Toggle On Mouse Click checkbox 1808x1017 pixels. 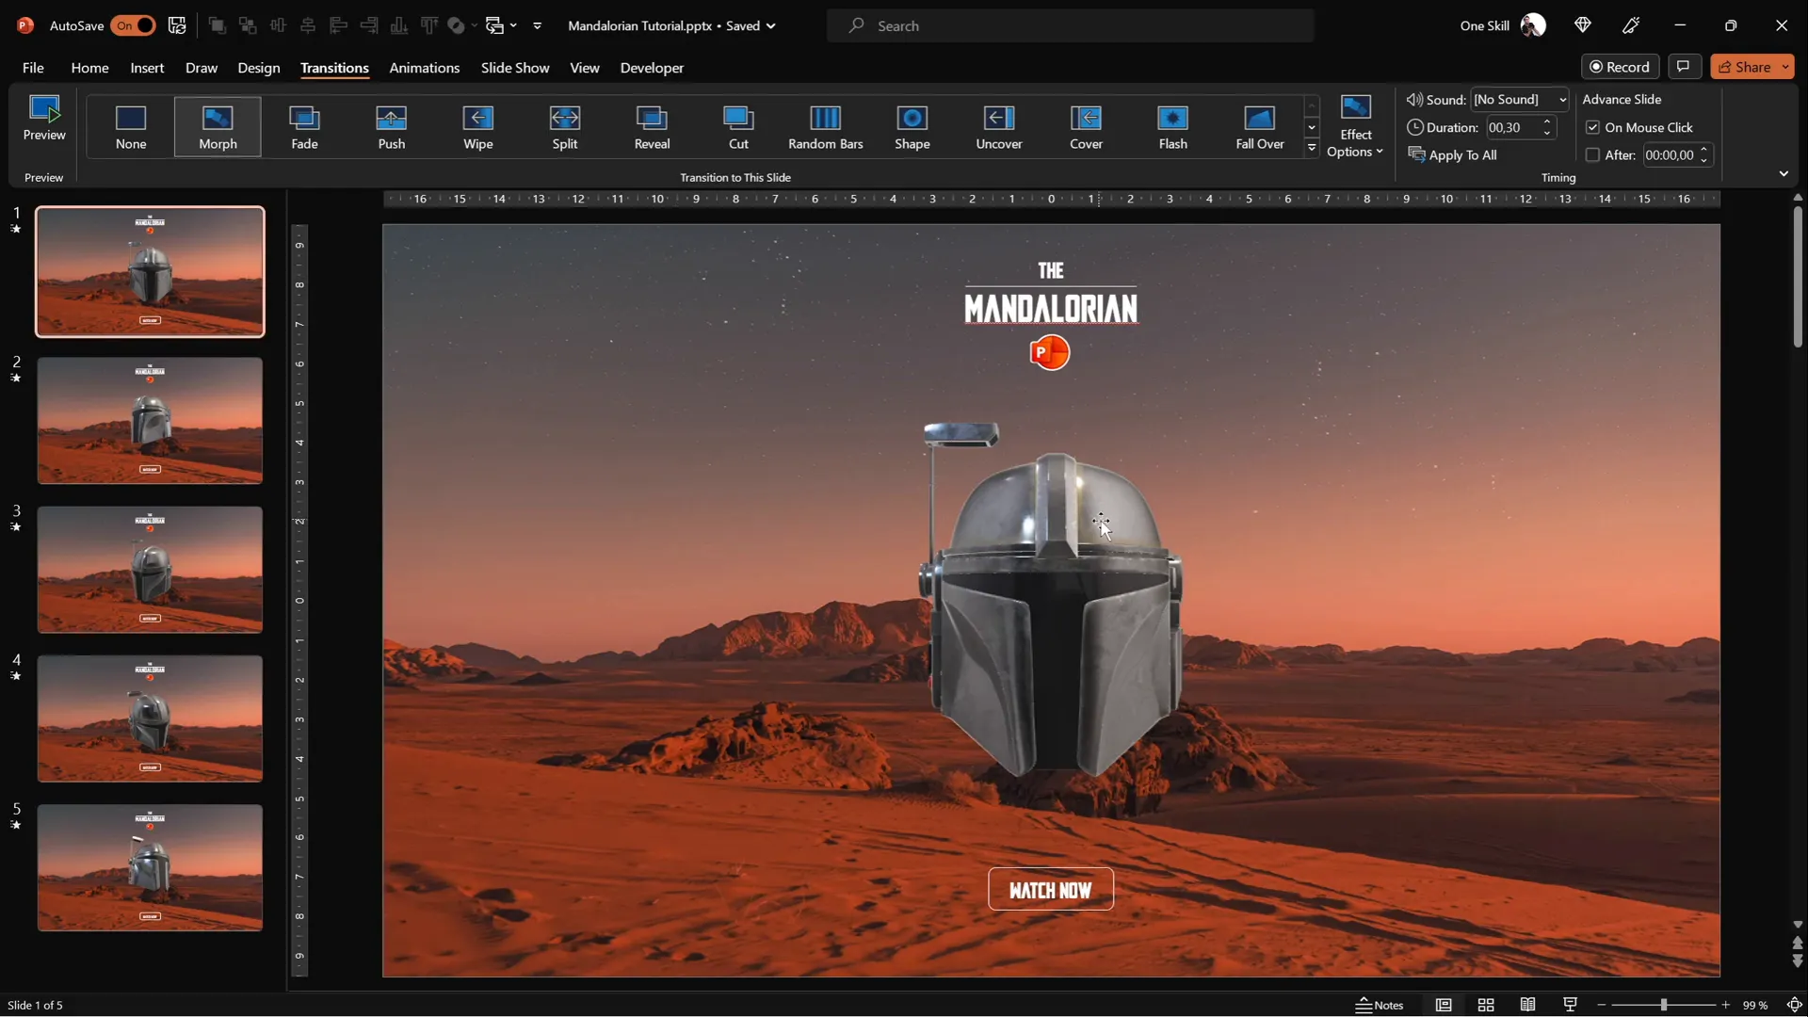[1592, 127]
